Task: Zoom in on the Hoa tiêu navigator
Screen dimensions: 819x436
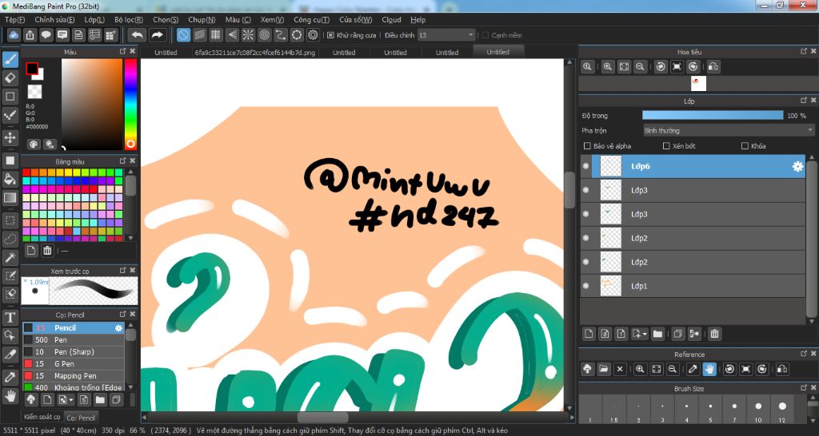Action: 608,67
